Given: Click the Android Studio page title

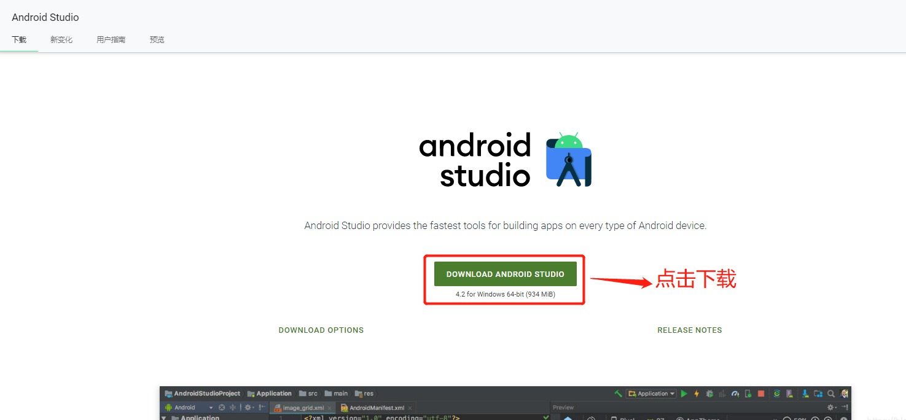Looking at the screenshot, I should (x=45, y=17).
